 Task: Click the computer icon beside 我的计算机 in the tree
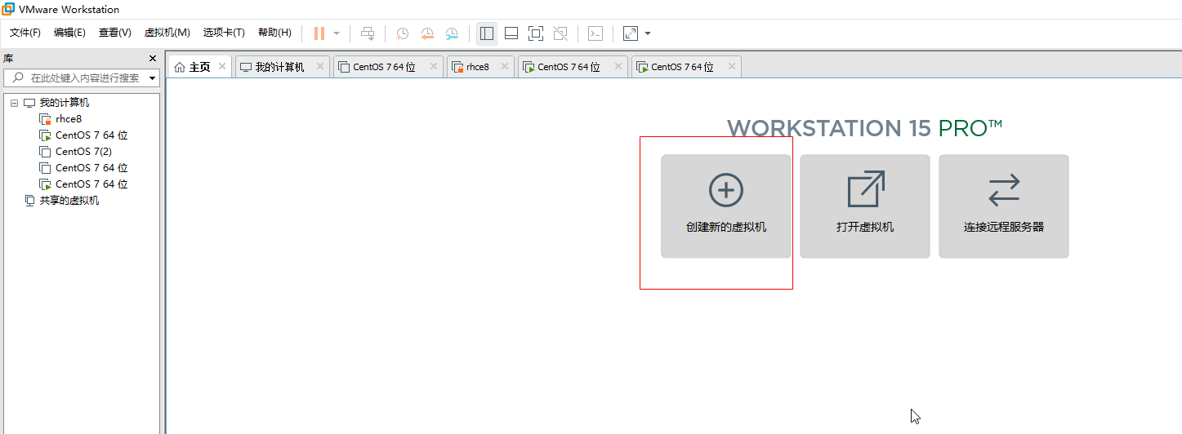pos(29,103)
